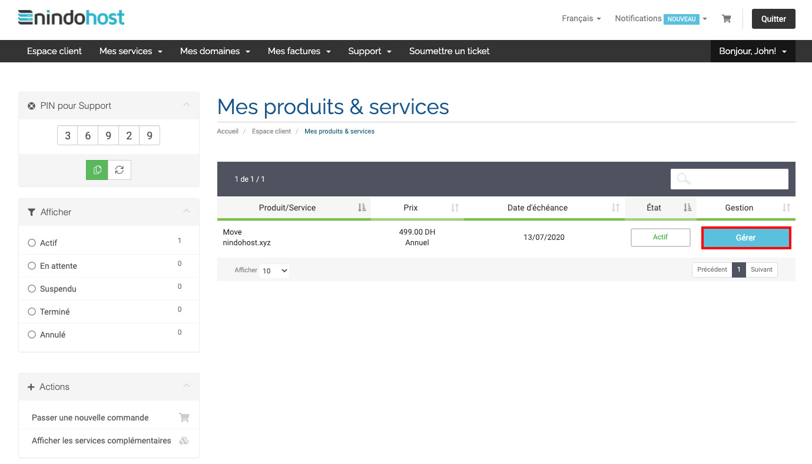The image size is (812, 464).
Task: Expand the Mes services menu
Action: click(x=131, y=51)
